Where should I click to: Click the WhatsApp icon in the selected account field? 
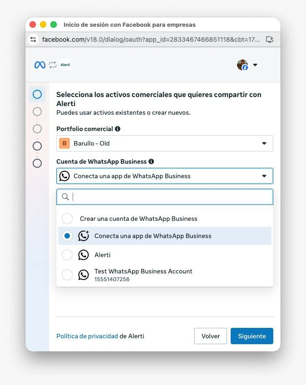(x=64, y=176)
